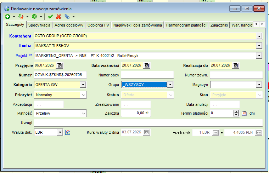The height and width of the screenshot is (173, 269).
Task: Click the green circular recycle toolbar icon
Action: (x=34, y=17)
